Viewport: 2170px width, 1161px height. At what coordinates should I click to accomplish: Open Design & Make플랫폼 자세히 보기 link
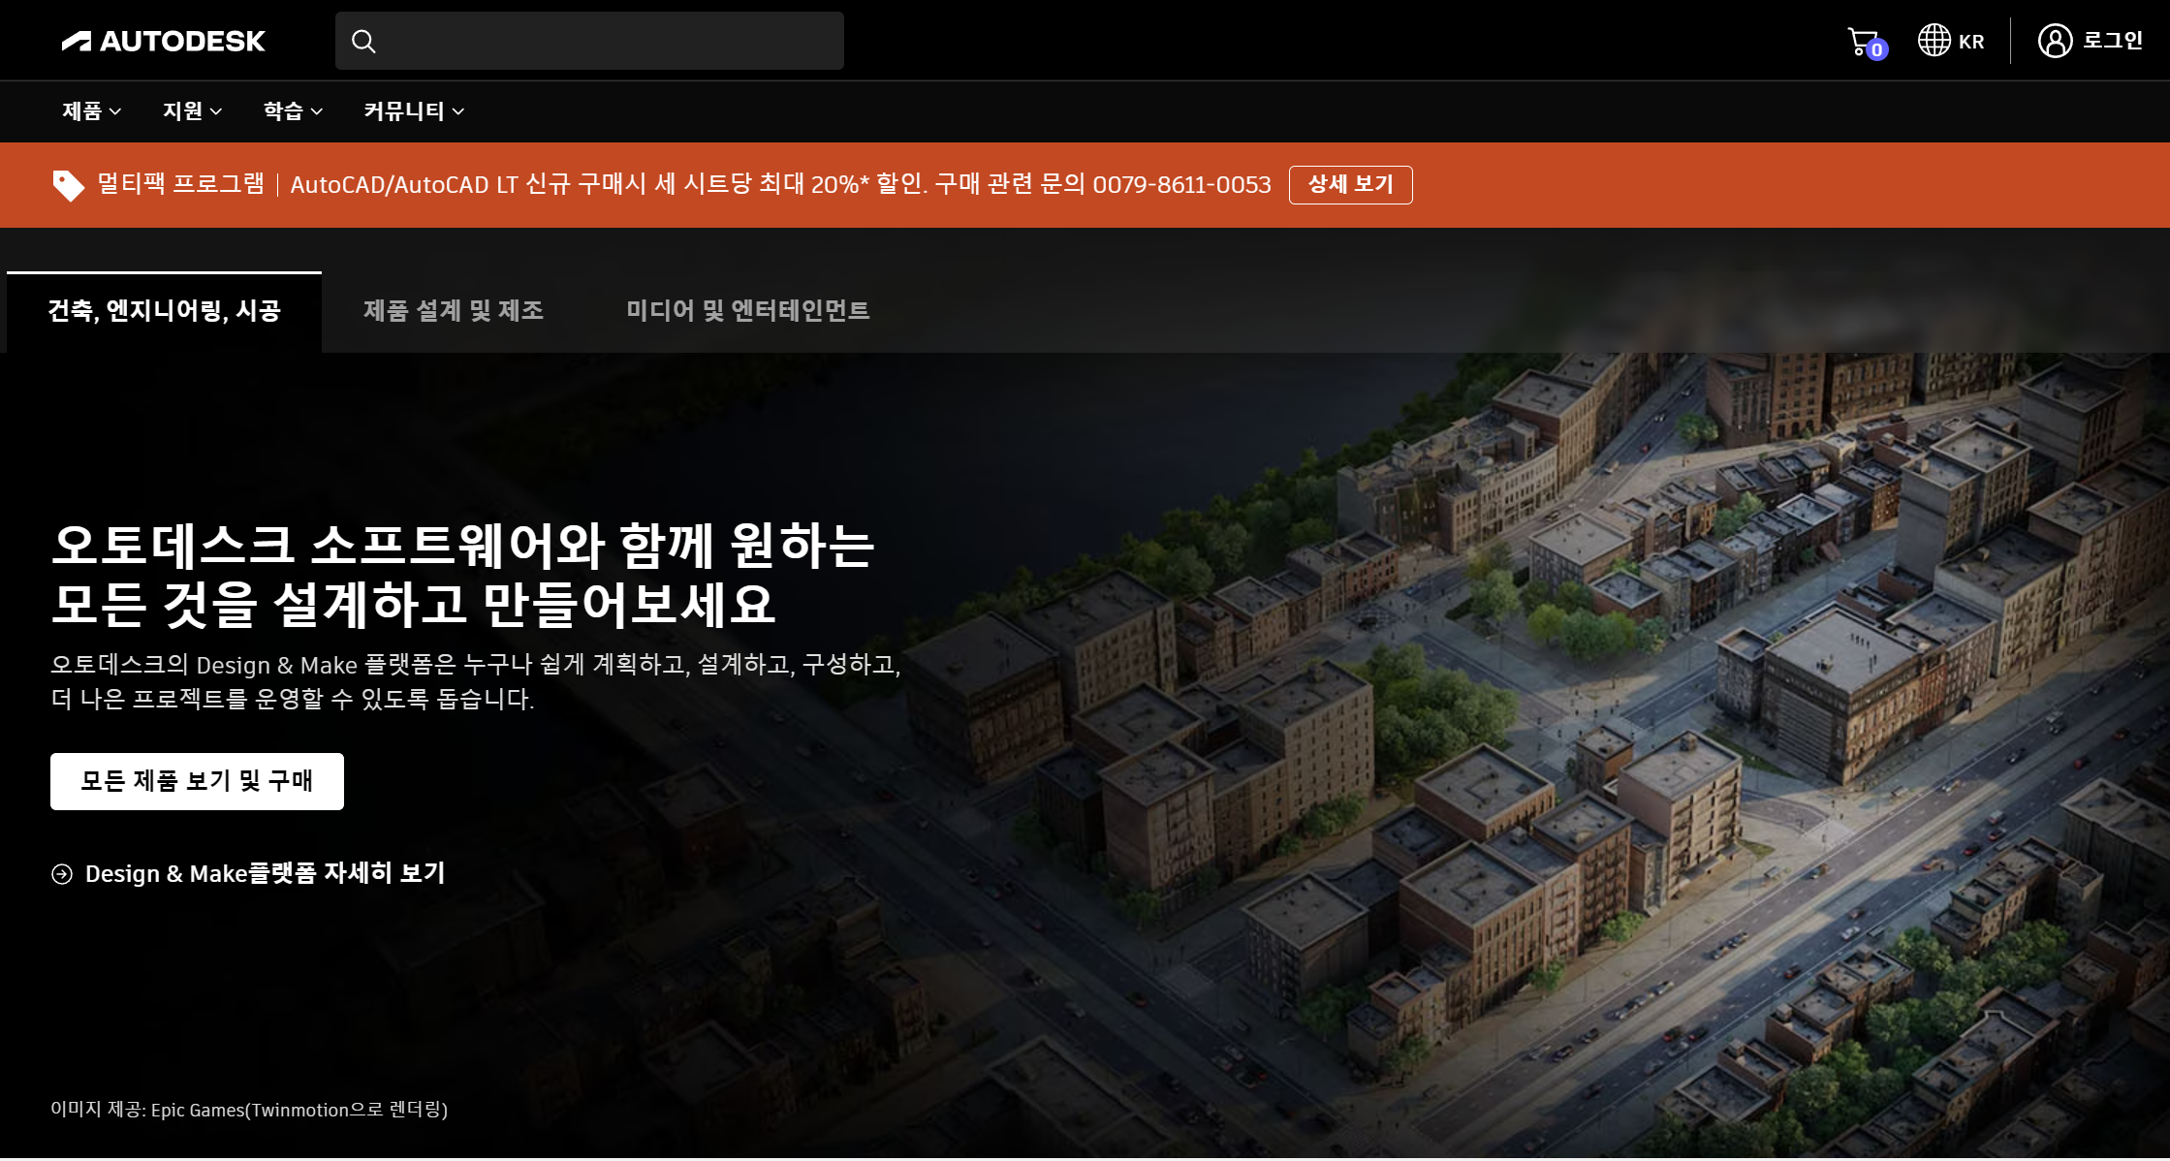(x=265, y=874)
